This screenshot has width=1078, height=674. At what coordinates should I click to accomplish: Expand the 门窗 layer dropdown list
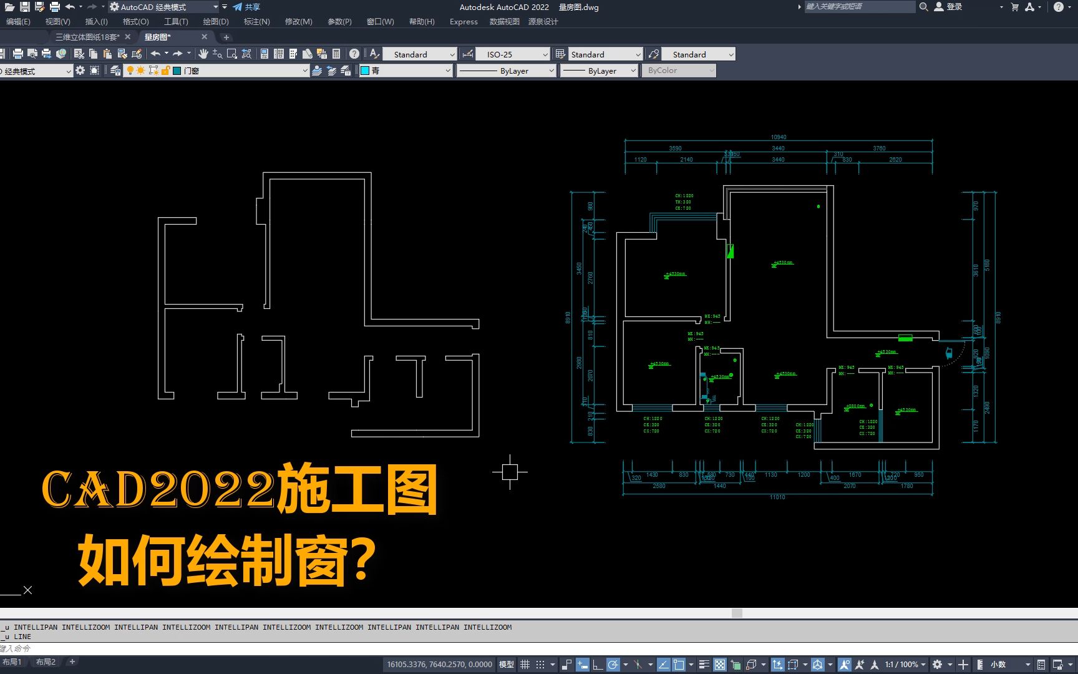[305, 71]
